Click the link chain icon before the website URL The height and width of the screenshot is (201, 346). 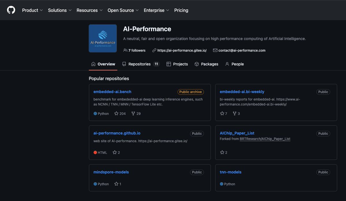(x=154, y=50)
